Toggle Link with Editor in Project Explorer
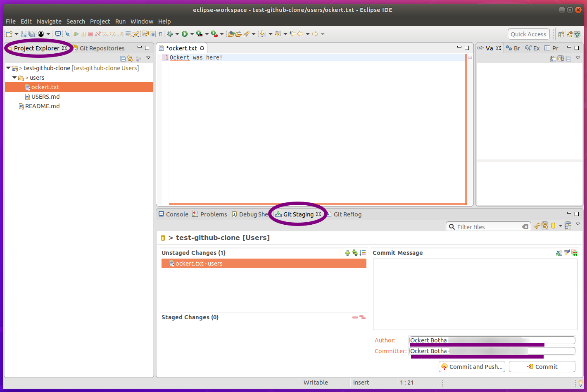Image resolution: width=587 pixels, height=392 pixels. 130,59
